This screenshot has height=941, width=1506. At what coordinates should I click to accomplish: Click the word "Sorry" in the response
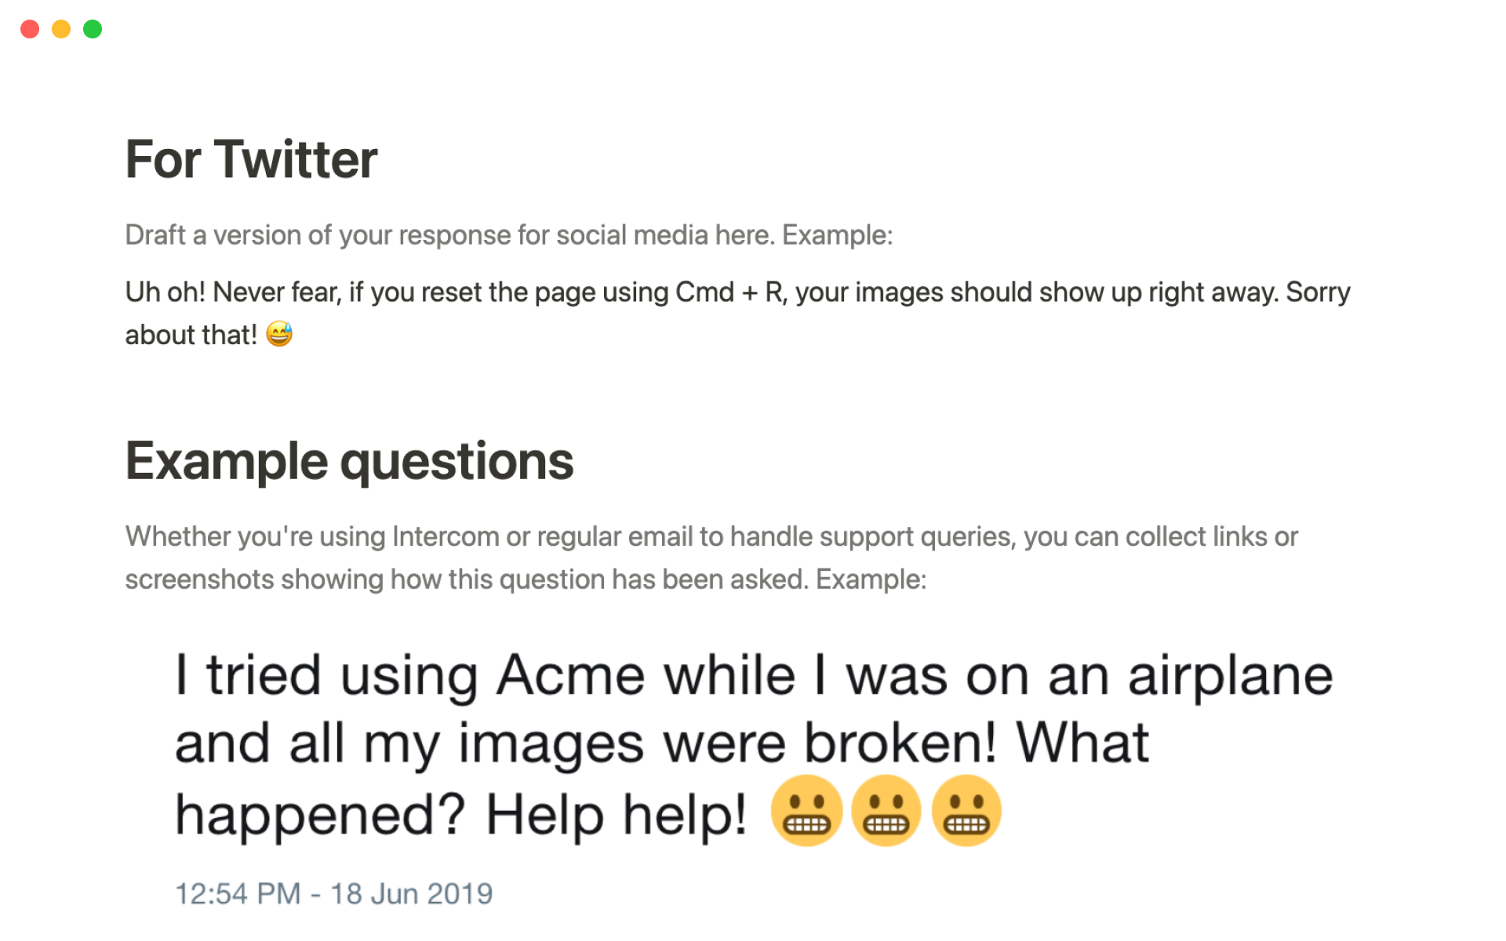coord(1318,292)
